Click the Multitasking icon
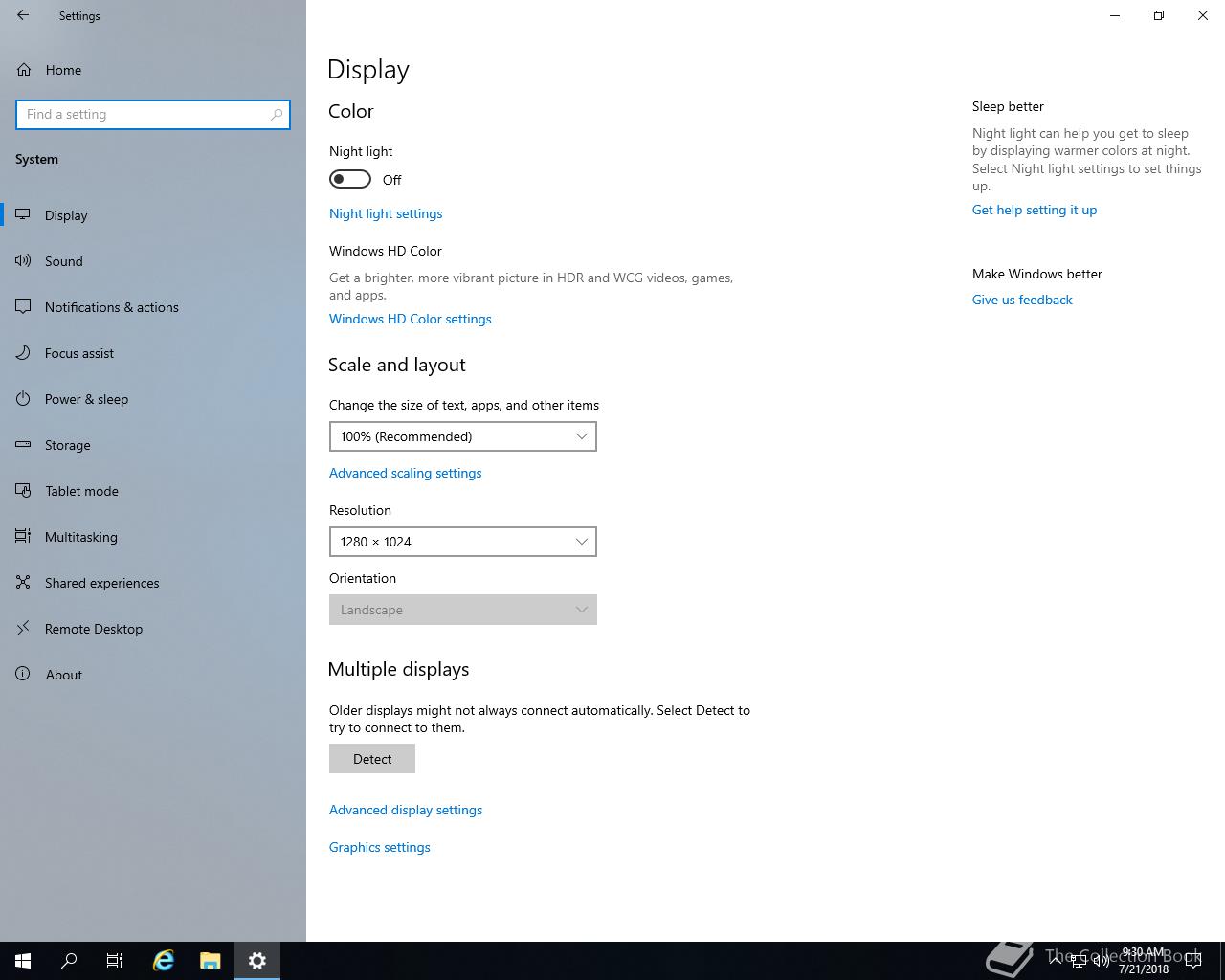1225x980 pixels. (x=23, y=536)
